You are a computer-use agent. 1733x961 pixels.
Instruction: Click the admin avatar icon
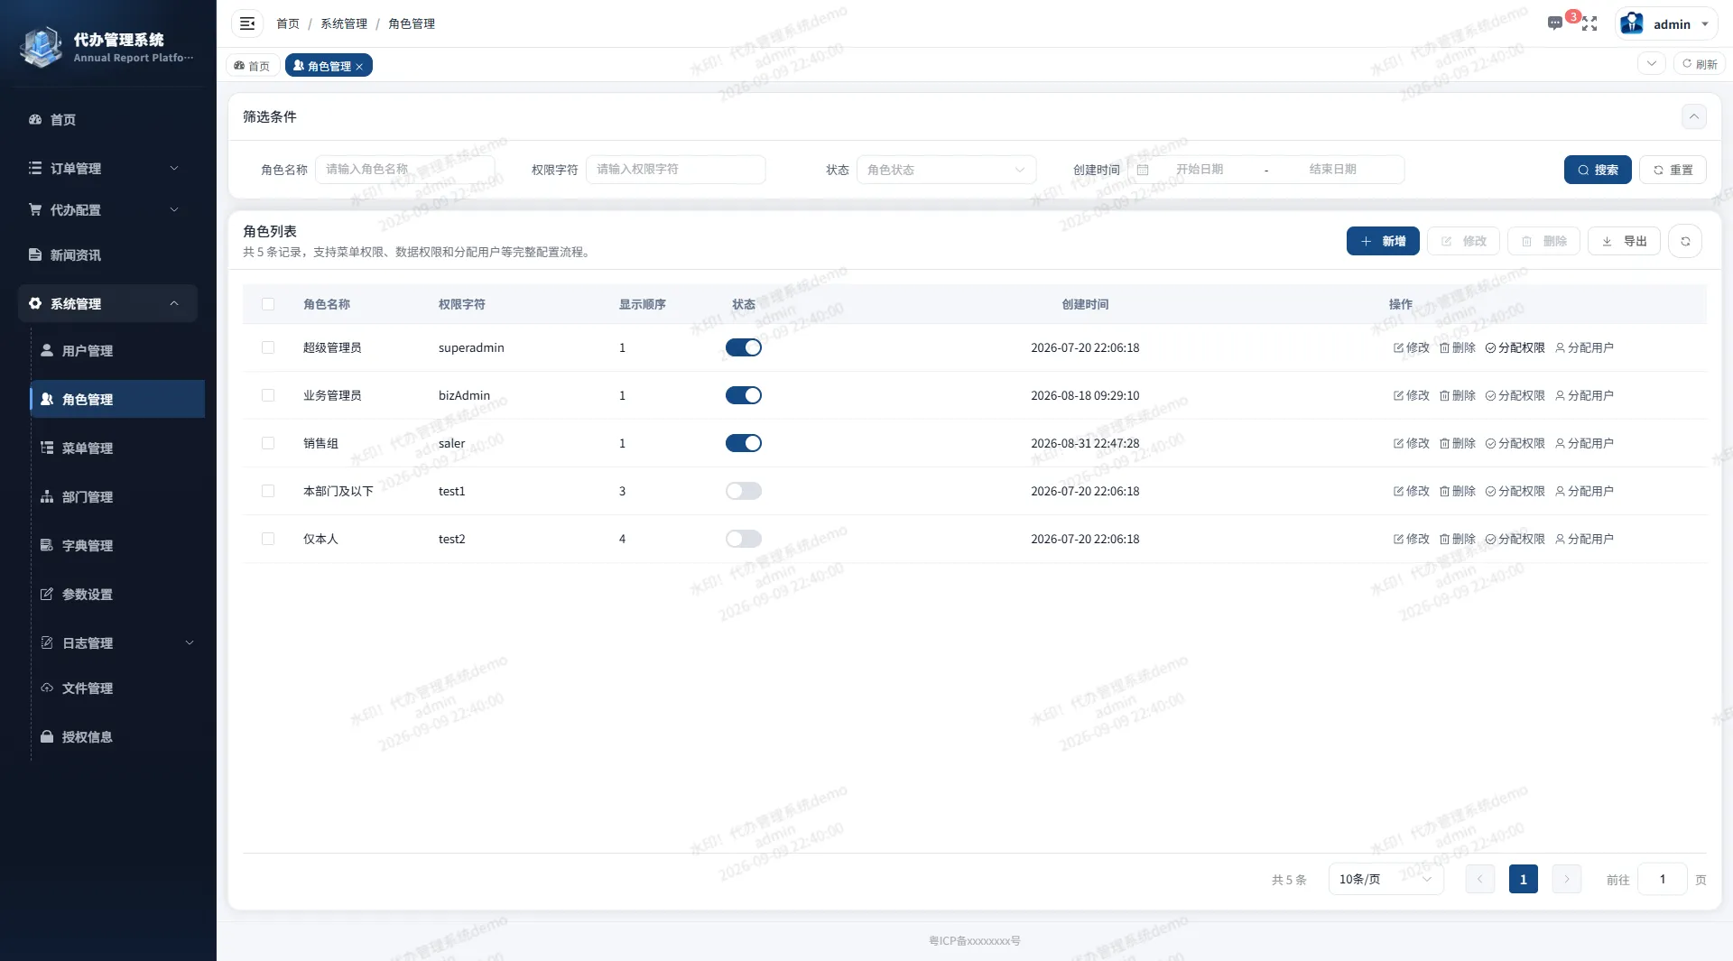click(x=1632, y=24)
